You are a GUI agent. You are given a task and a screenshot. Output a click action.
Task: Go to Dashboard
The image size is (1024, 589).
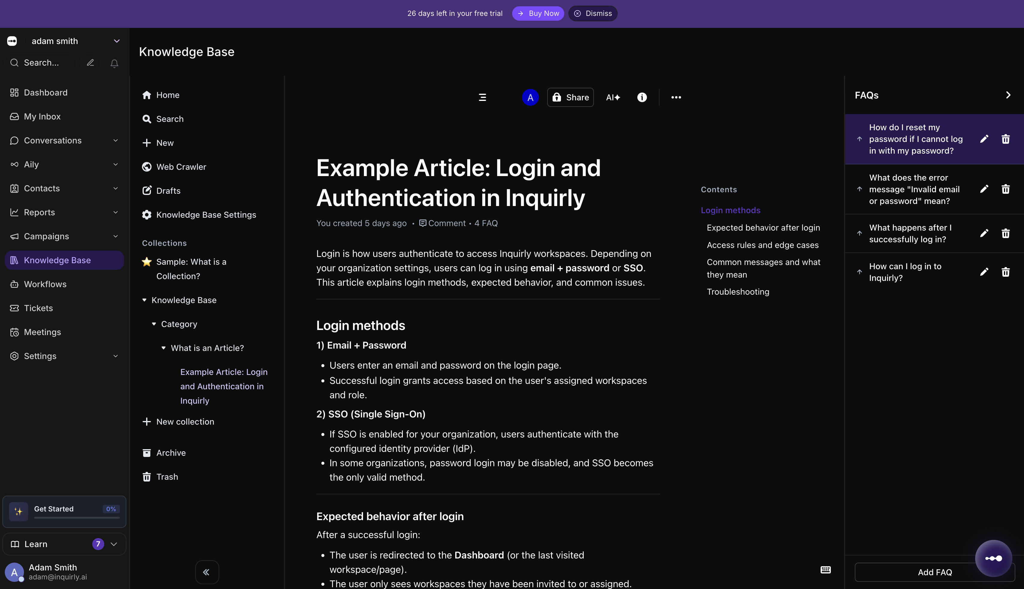(64, 93)
